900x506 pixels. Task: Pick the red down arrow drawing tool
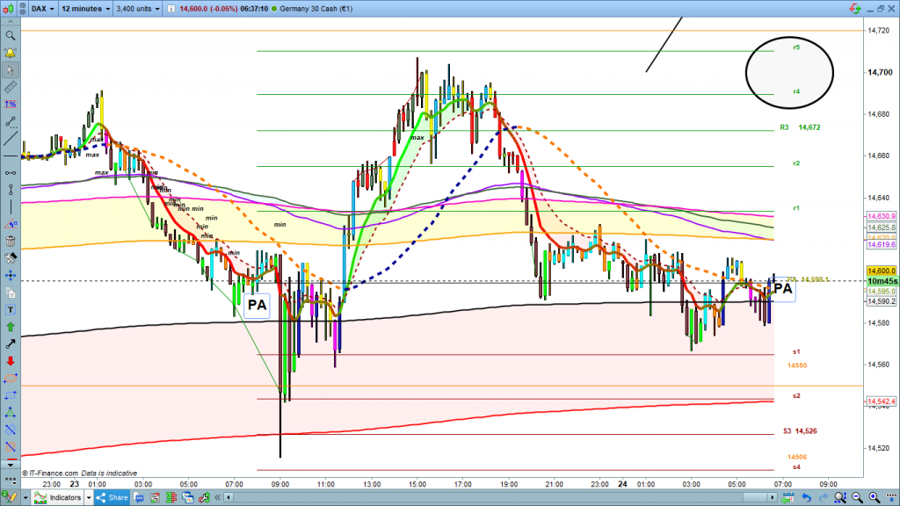[x=11, y=361]
